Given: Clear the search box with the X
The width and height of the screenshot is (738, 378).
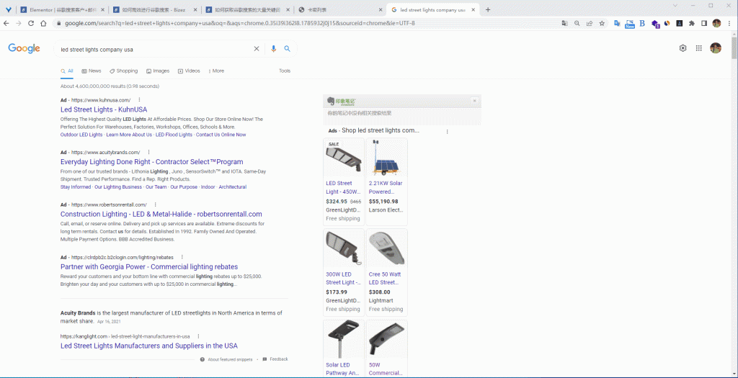Looking at the screenshot, I should point(257,48).
